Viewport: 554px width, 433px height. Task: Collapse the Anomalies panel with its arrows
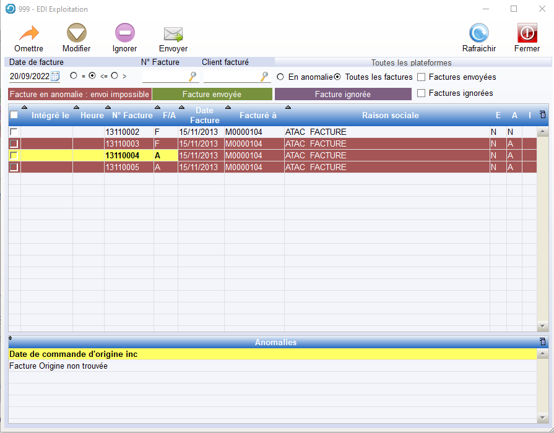(11, 338)
